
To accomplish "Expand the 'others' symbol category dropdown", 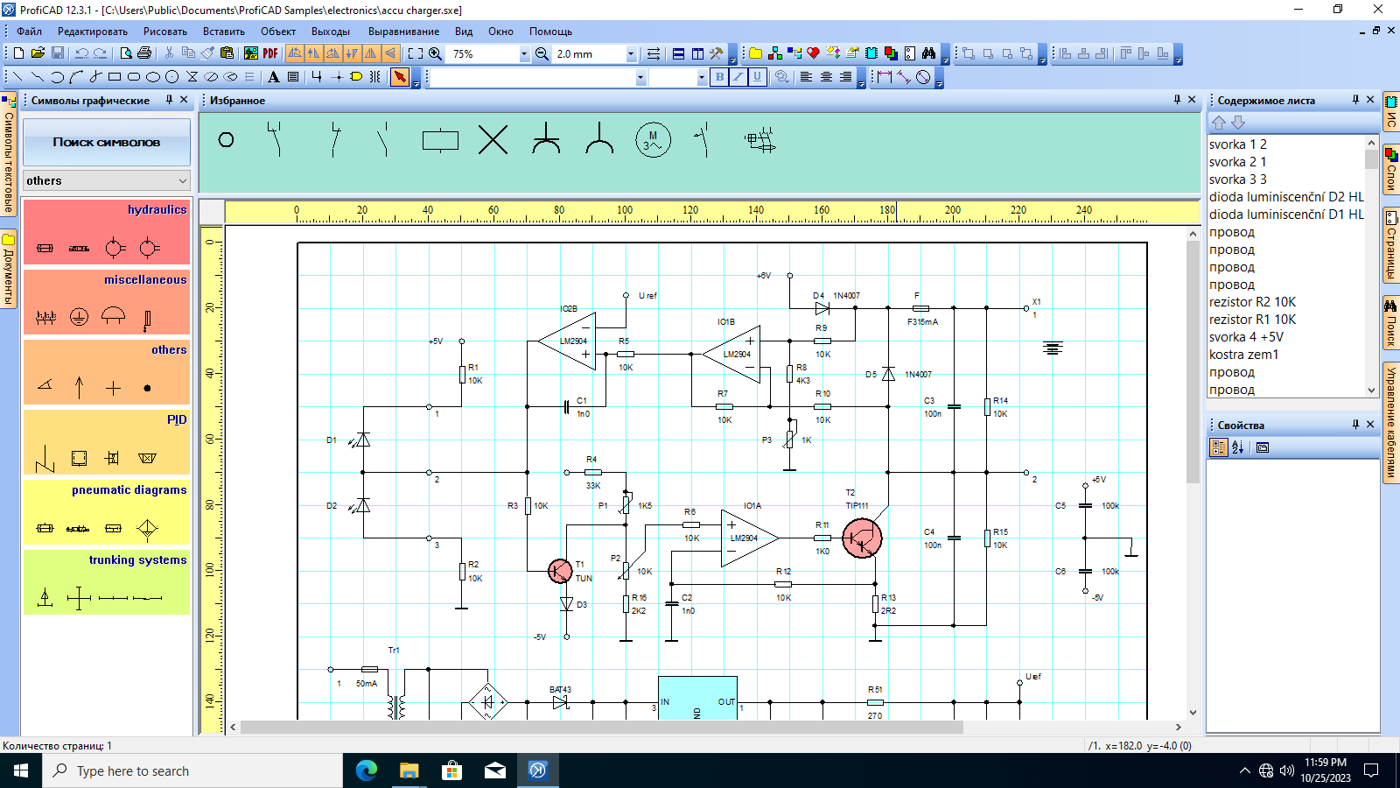I will 183,180.
